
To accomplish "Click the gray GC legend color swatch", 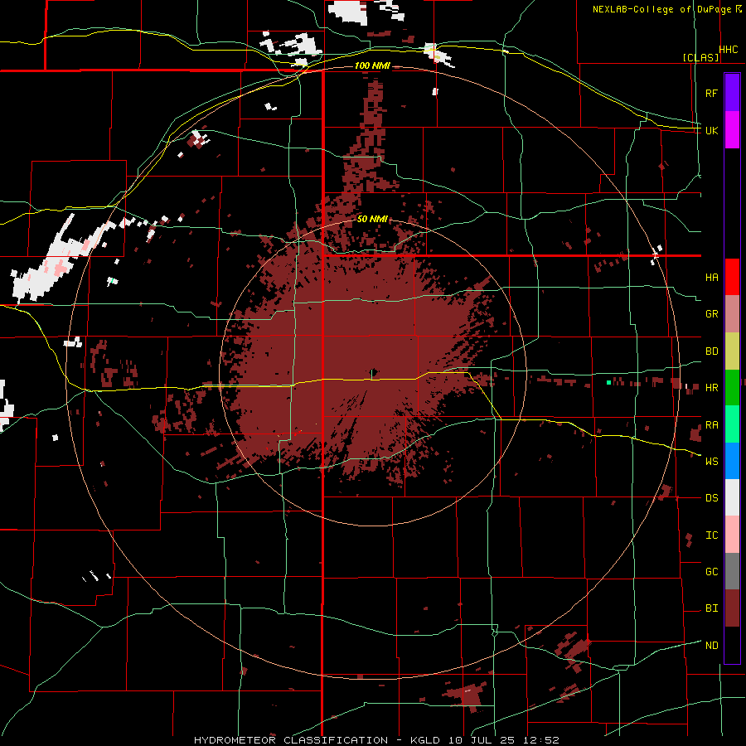I will [x=732, y=571].
